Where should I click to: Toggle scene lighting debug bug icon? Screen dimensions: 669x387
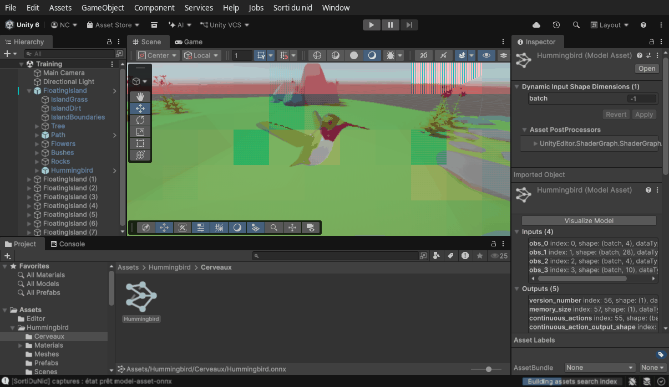pos(391,55)
